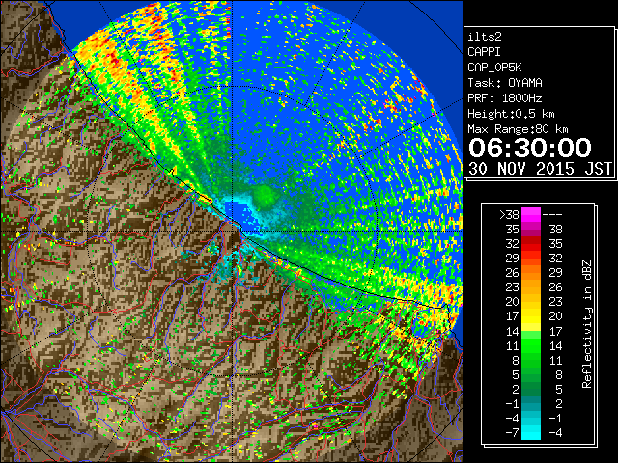Select the 'PRF: 1800Hz' line

(x=505, y=98)
